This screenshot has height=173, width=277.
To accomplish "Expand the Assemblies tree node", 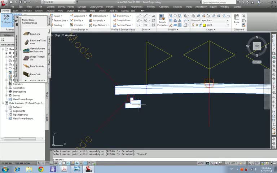I will coord(6,88).
